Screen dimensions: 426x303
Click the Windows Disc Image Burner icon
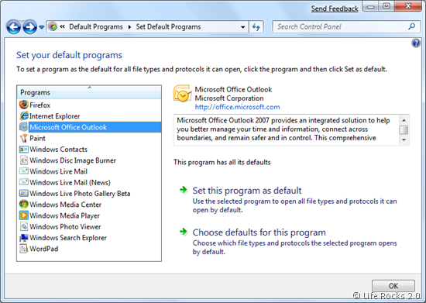24,160
